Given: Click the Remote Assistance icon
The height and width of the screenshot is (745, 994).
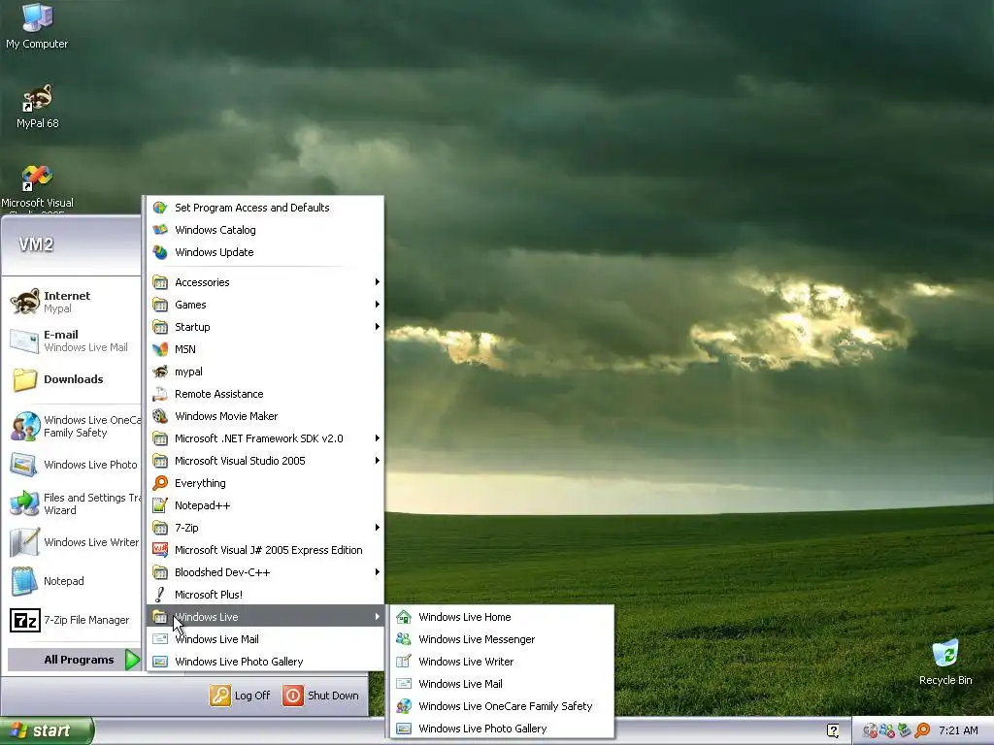Looking at the screenshot, I should pos(160,394).
